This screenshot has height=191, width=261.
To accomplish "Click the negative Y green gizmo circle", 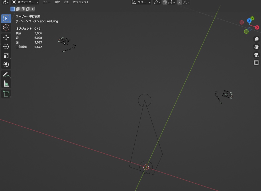I will tap(246, 31).
